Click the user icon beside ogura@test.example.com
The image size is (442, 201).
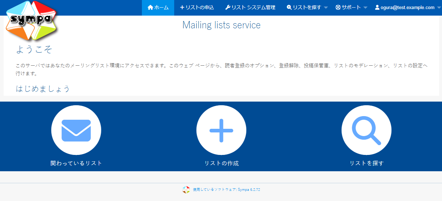tap(377, 7)
